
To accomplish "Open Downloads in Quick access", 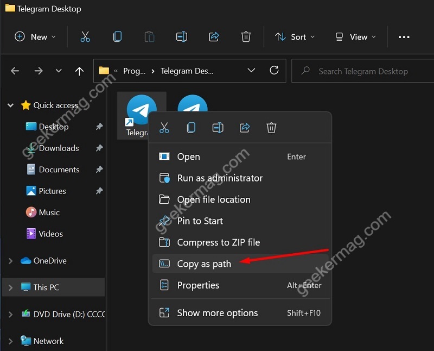I will point(59,148).
